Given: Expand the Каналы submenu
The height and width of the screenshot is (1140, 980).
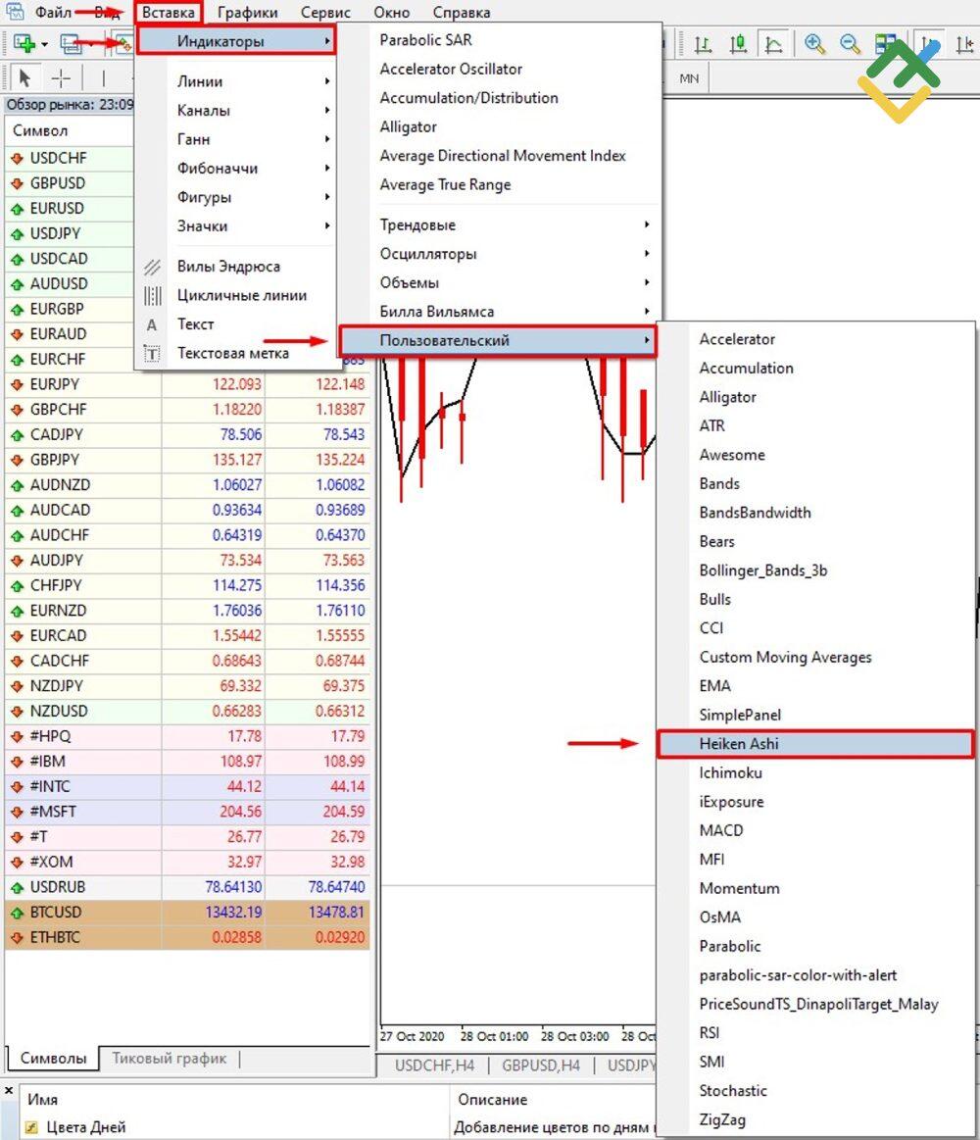Looking at the screenshot, I should pyautogui.click(x=236, y=111).
